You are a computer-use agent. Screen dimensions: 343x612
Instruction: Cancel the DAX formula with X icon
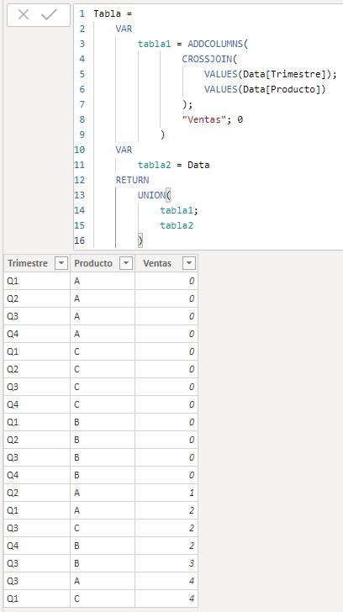24,15
